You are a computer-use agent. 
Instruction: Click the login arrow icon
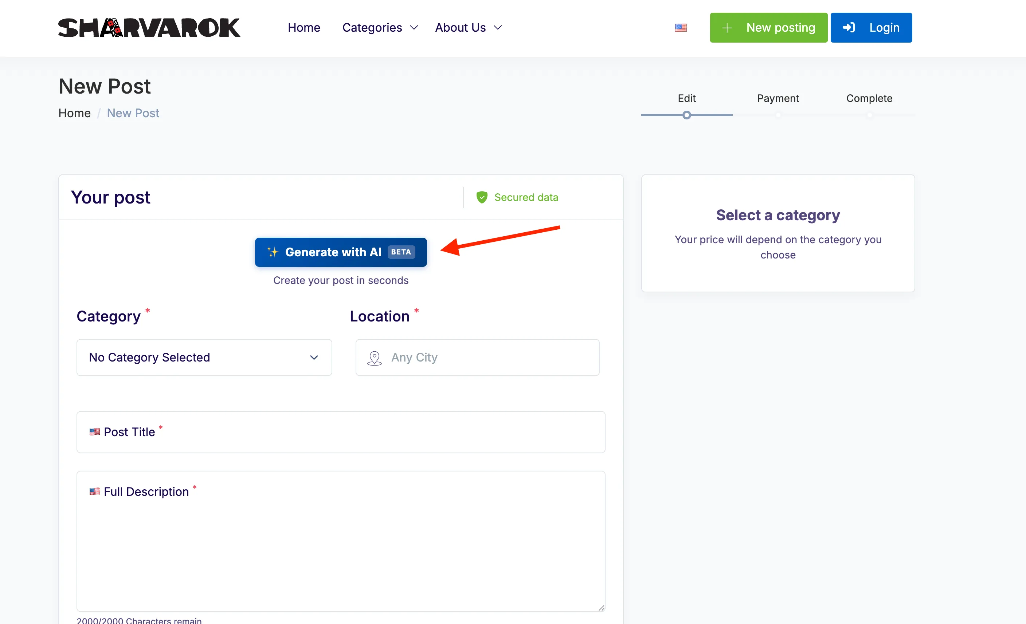tap(849, 27)
